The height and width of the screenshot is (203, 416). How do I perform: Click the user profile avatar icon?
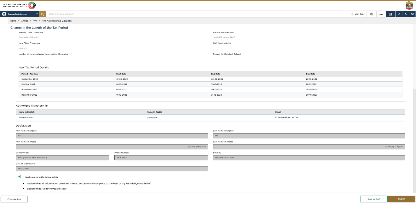click(4, 14)
